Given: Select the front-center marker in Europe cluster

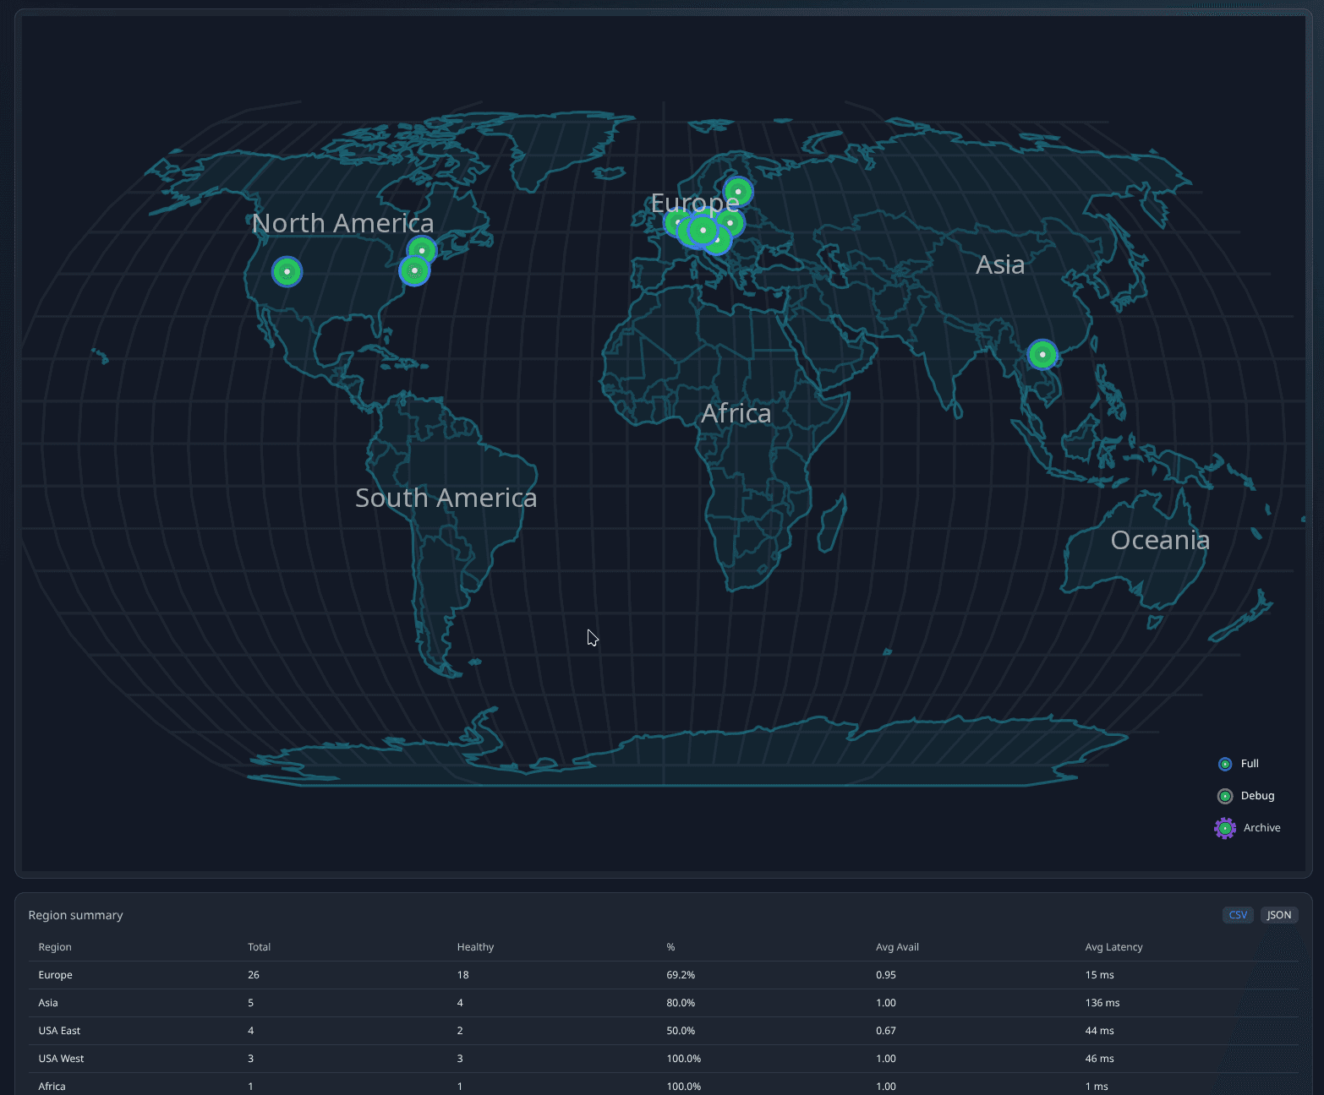Looking at the screenshot, I should 703,230.
